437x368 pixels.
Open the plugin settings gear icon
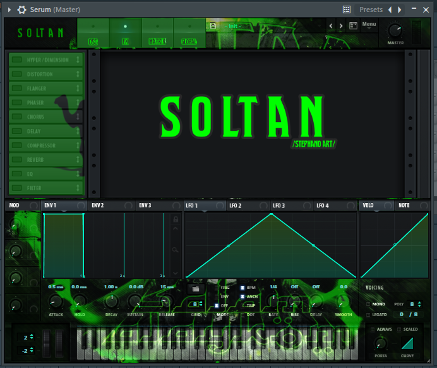[21, 9]
